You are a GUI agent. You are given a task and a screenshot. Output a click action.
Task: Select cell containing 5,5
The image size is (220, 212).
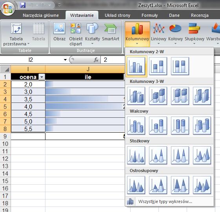28,129
